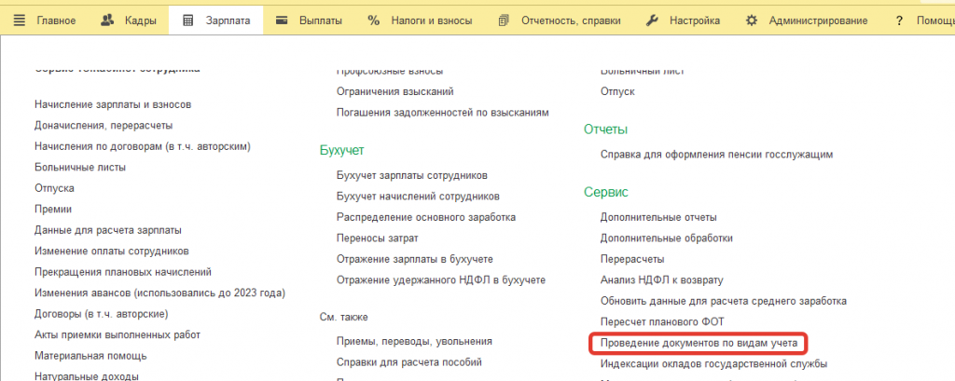Open Данные для расчета зарплаты
Image resolution: width=955 pixels, height=381 pixels.
(x=108, y=230)
